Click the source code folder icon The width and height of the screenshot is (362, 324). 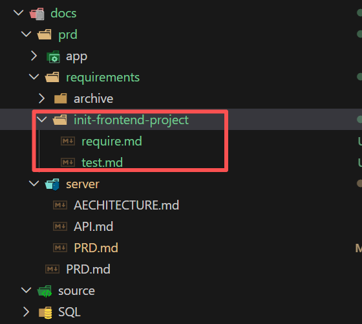pos(45,291)
